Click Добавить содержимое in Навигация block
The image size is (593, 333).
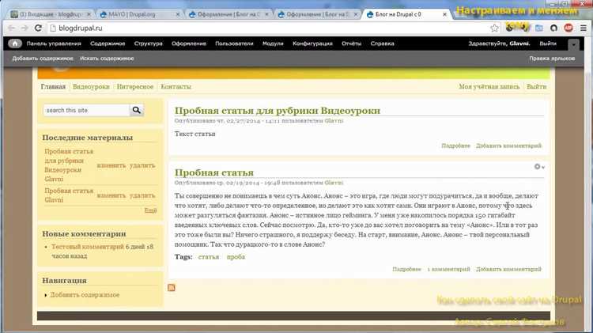(85, 295)
